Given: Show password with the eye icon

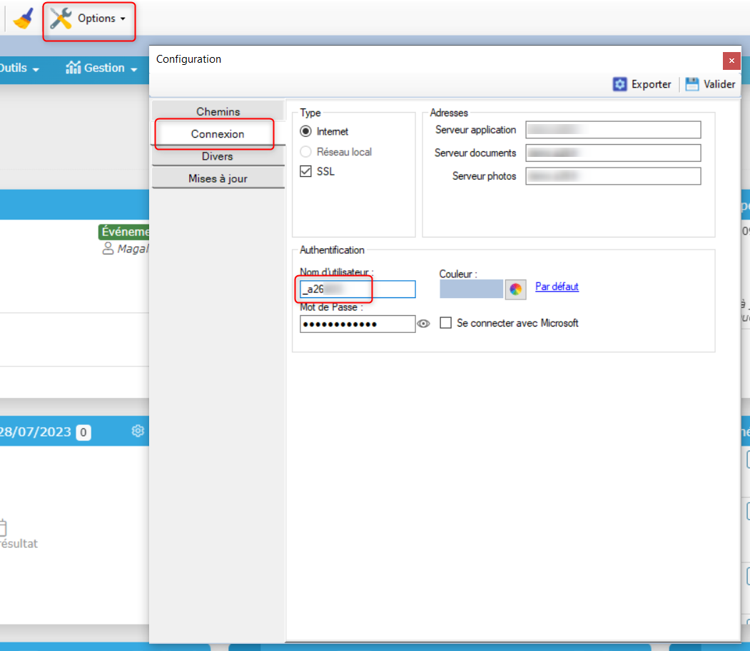Looking at the screenshot, I should pyautogui.click(x=424, y=324).
